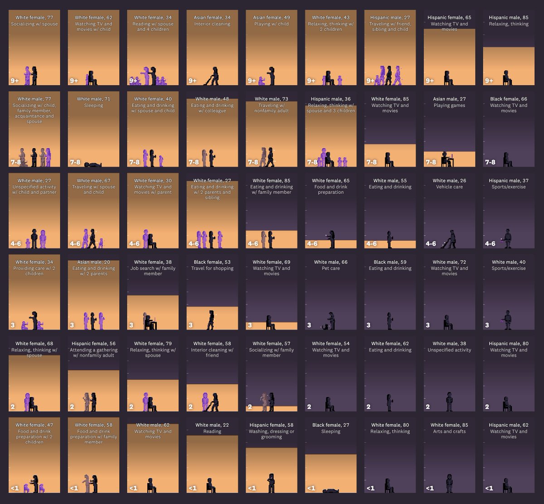Click the "Arts and crafts" activity label
The width and height of the screenshot is (544, 504).
(449, 431)
